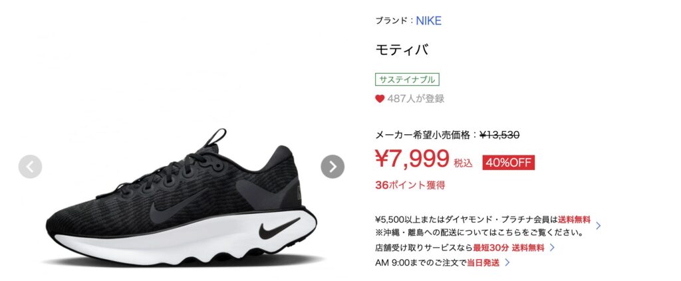
Task: Click the red heart favorite icon
Action: pyautogui.click(x=380, y=99)
